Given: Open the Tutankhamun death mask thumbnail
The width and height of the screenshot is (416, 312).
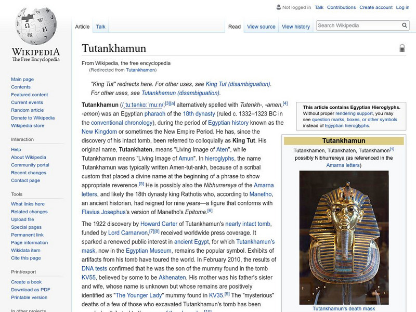Looking at the screenshot, I should [x=344, y=239].
